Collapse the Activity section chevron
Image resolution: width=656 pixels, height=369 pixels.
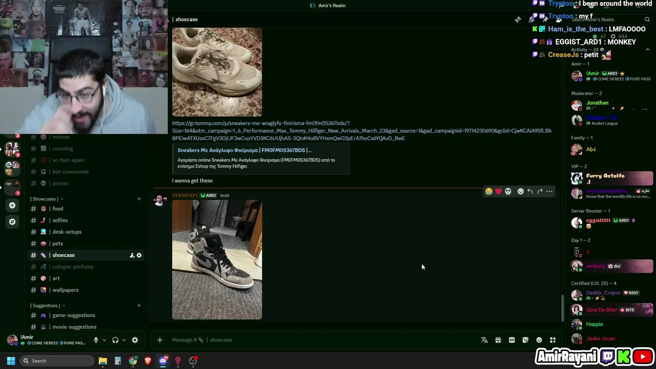click(647, 50)
